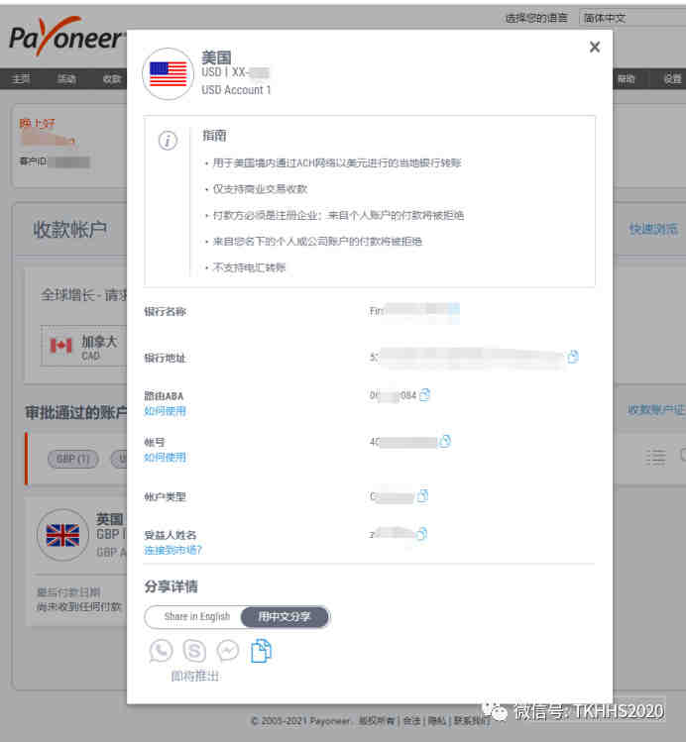Share details via WhatsApp icon
The height and width of the screenshot is (742, 686).
pos(161,651)
